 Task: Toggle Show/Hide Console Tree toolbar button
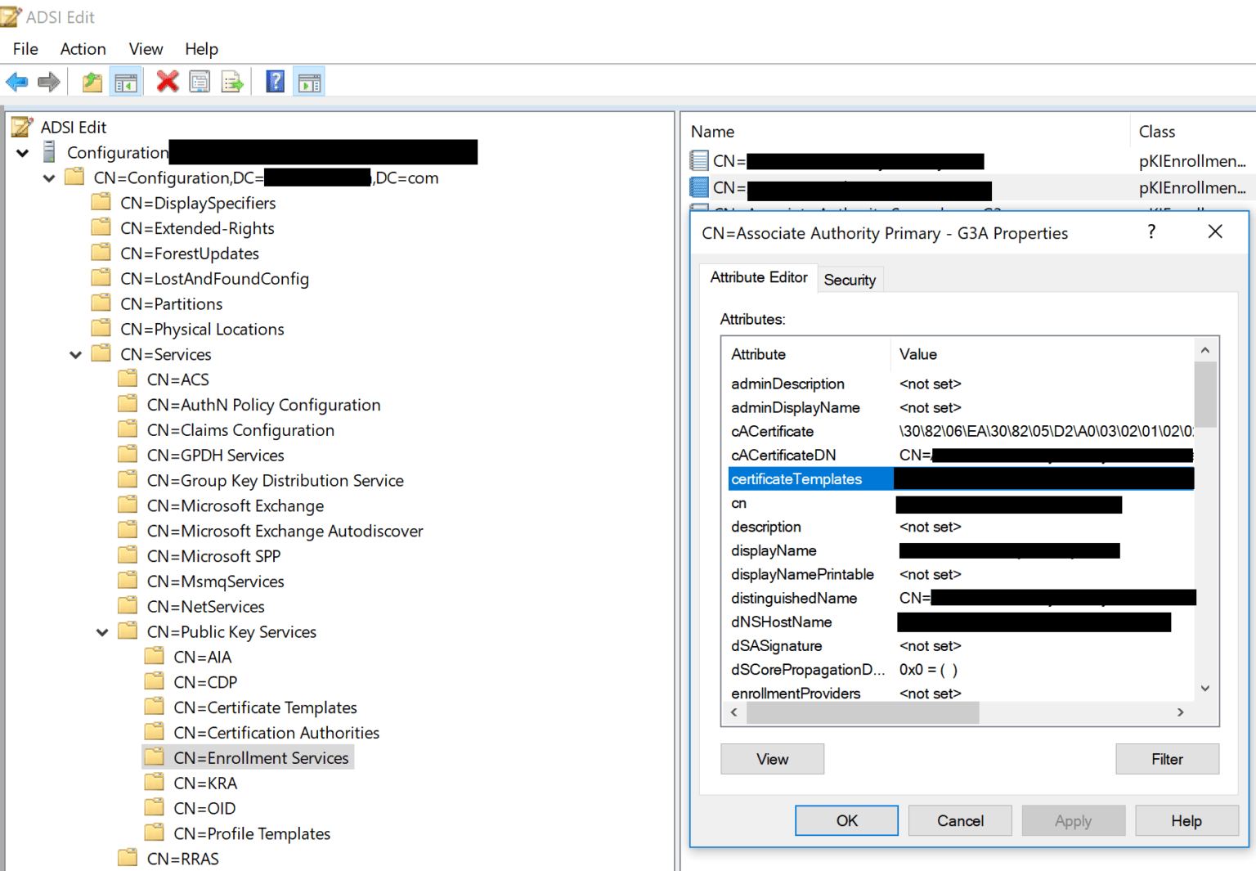126,82
